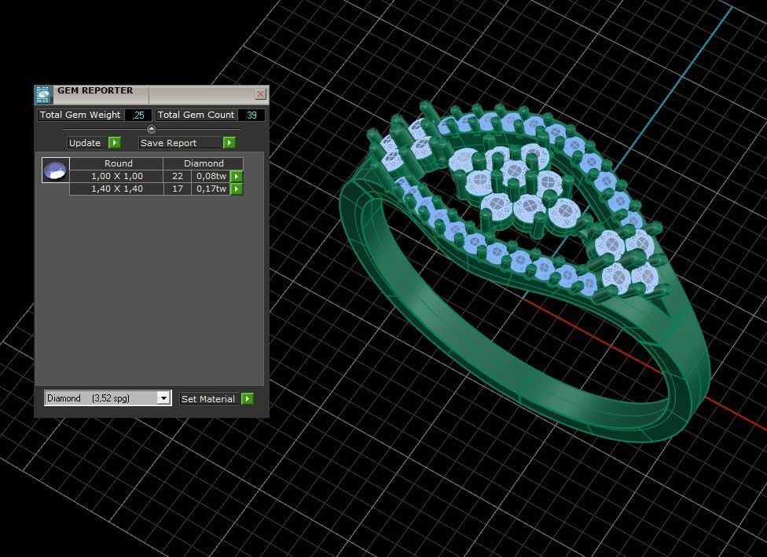Collapse the panel using the round arrow handle
The width and height of the screenshot is (767, 557).
click(152, 129)
